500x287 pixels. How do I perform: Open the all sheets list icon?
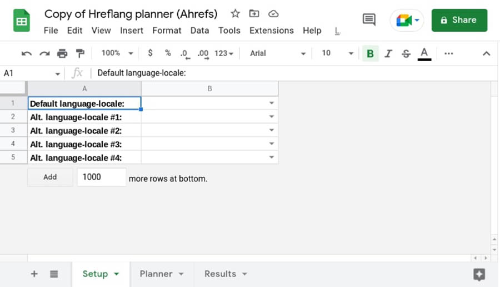pyautogui.click(x=54, y=274)
